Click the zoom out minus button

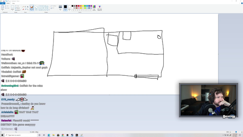tap(230, 132)
